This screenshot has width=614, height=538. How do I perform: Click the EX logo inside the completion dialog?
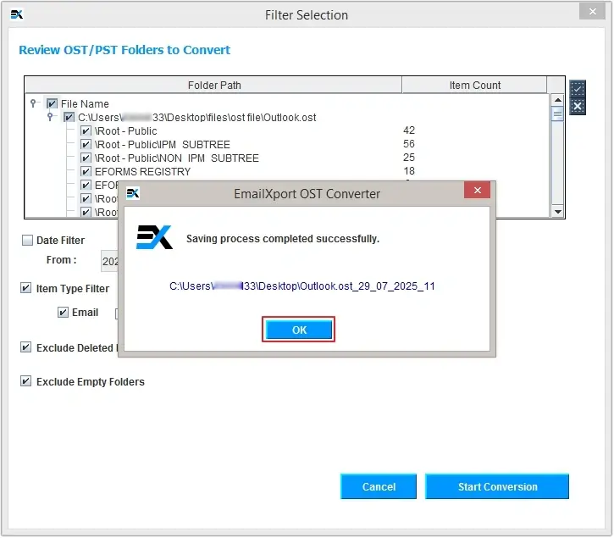[154, 237]
